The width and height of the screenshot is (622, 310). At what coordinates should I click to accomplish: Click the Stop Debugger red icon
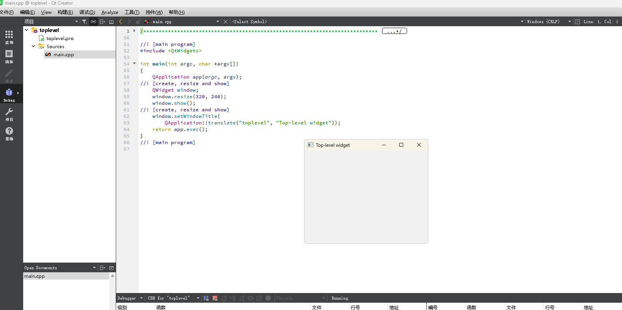(215, 298)
